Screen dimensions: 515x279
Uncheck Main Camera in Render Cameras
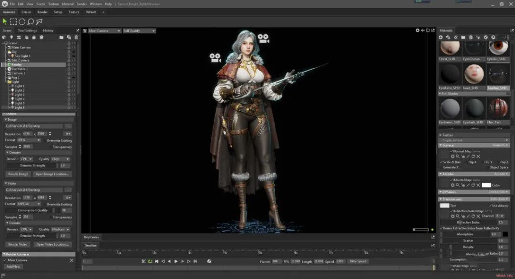click(5, 260)
